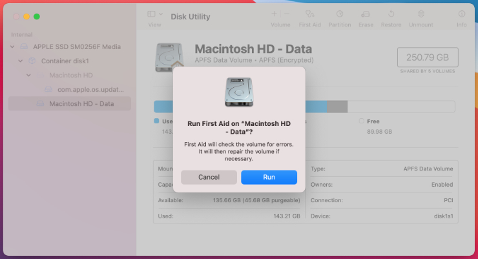Cancel the First Aid dialog
The width and height of the screenshot is (478, 259).
209,177
